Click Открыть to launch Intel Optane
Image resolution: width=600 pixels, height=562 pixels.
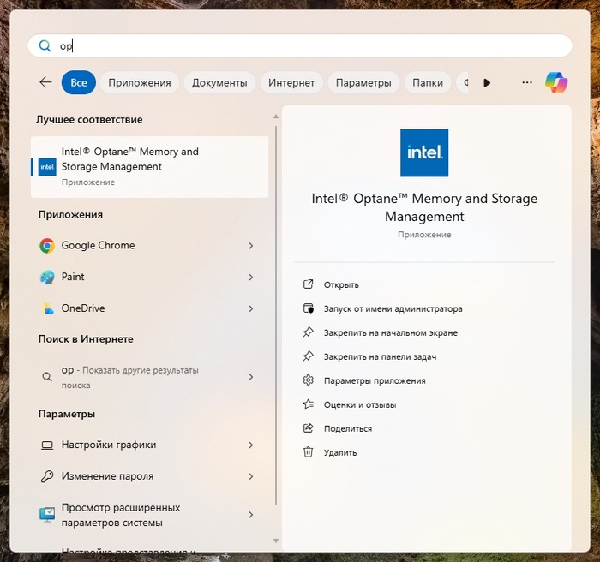coord(341,284)
